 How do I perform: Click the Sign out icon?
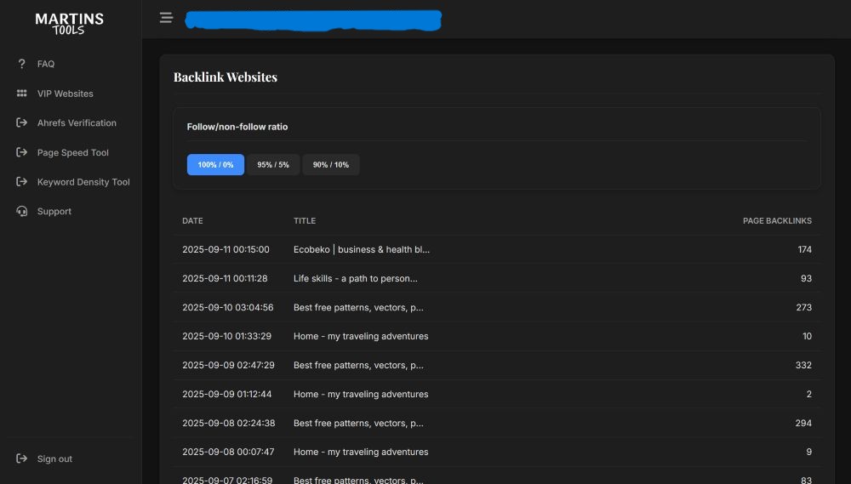(22, 458)
